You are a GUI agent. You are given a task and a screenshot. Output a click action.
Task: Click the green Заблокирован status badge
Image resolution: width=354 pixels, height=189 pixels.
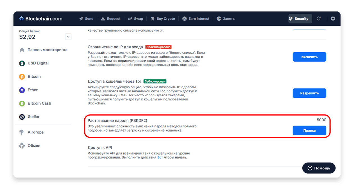coord(155,81)
